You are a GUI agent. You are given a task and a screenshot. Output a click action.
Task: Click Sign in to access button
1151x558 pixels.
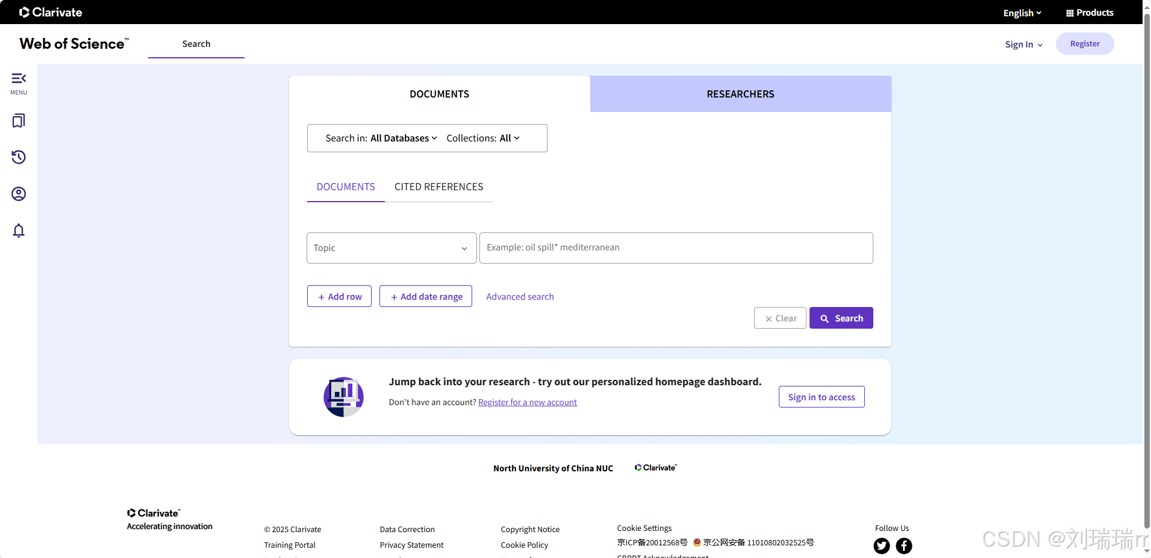pos(822,397)
